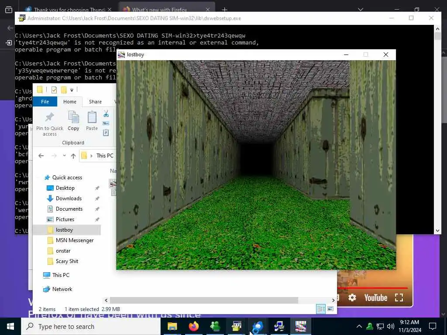447x335 pixels.
Task: Open Firefox View icon at top left
Action: 9,10
